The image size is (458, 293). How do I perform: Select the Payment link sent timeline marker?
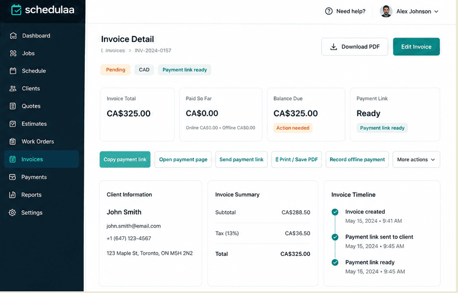pos(335,237)
